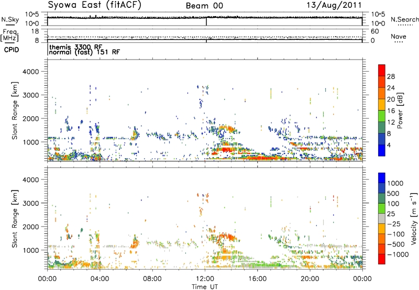This screenshot has width=419, height=290.
Task: Click the blue bottom of power color bar
Action: pos(382,150)
